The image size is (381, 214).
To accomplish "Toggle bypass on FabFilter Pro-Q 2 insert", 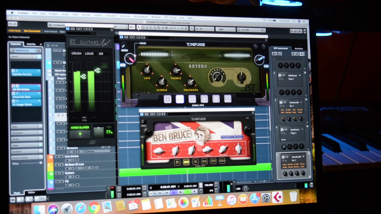I will 13,71.
